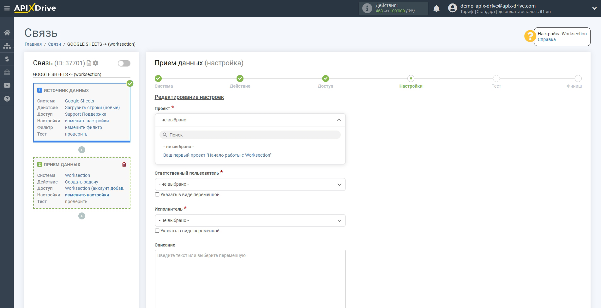Open the connection settings gear icon
Viewport: 601px width, 308px height.
(x=96, y=63)
